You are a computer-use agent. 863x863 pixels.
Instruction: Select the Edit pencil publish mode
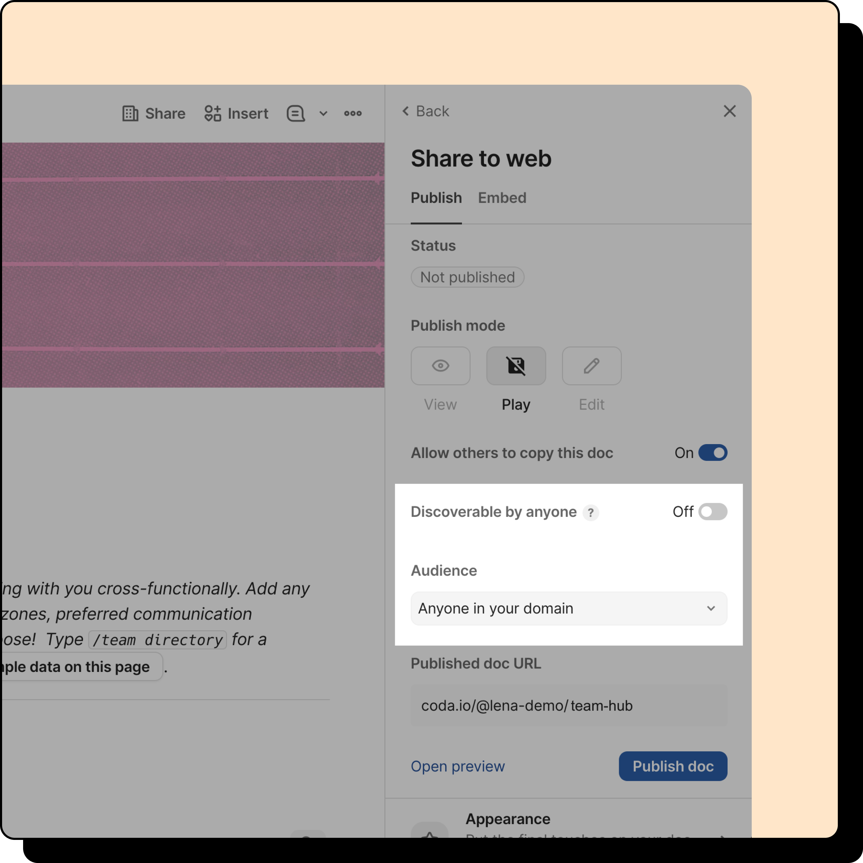[x=591, y=366]
